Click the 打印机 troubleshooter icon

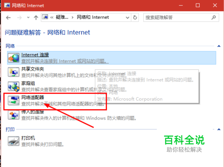tap(13, 141)
